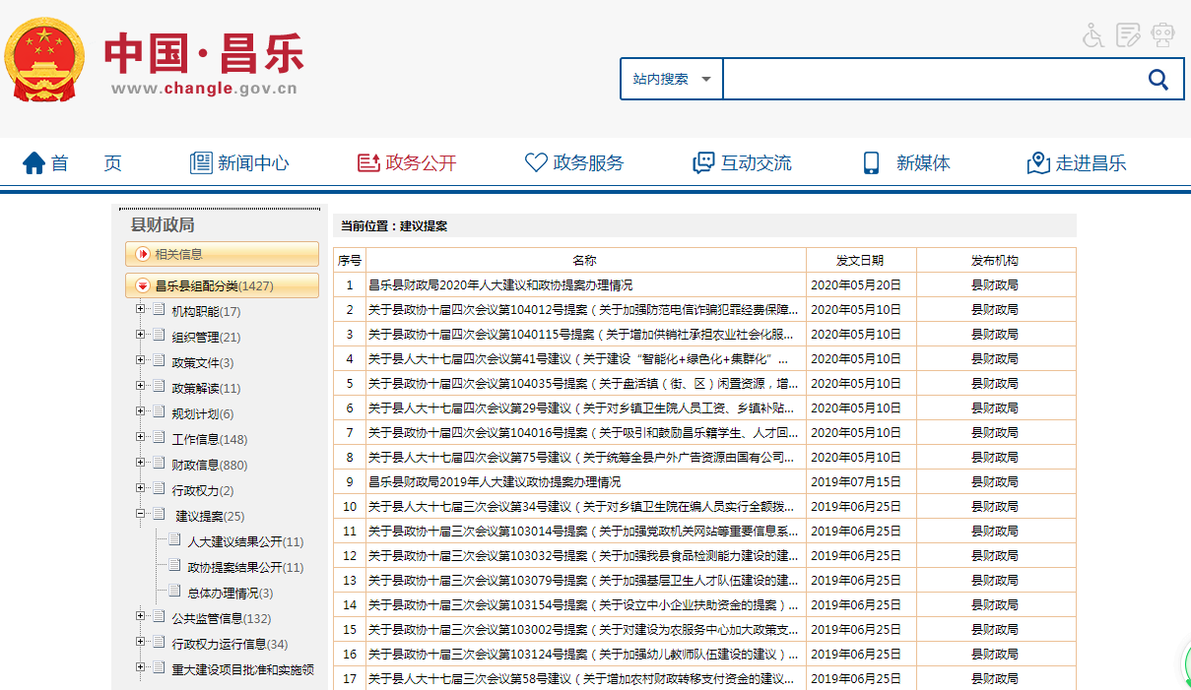Click the document icon beside 财政信息
The height and width of the screenshot is (690, 1191).
pos(159,465)
